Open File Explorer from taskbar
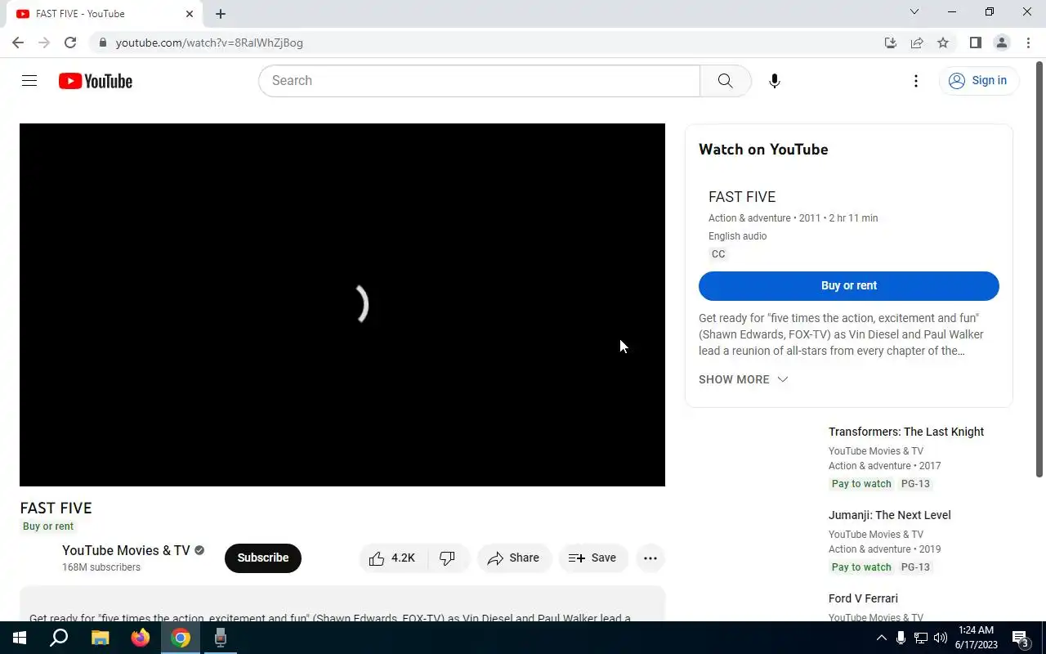Image resolution: width=1046 pixels, height=654 pixels. point(100,638)
